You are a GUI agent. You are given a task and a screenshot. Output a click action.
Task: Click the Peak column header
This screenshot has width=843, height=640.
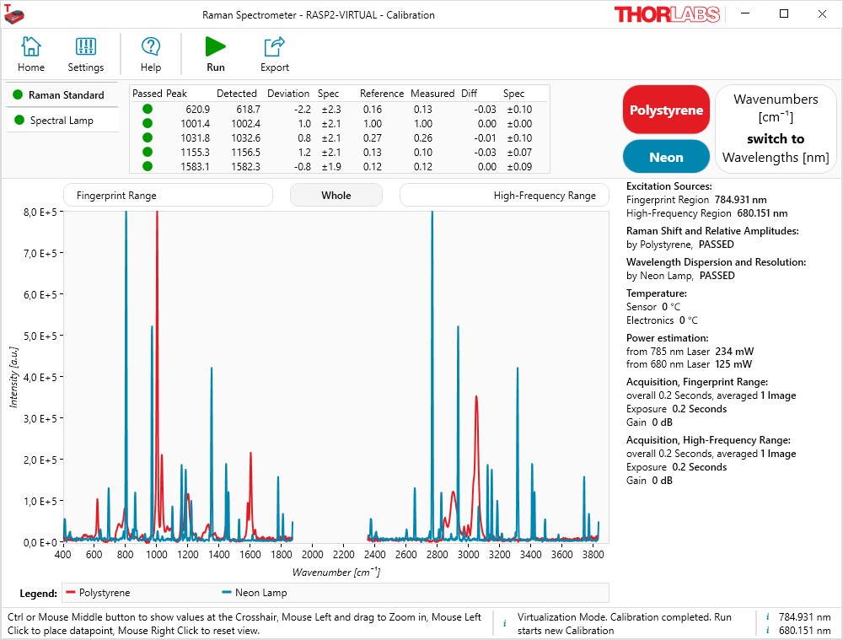point(176,94)
